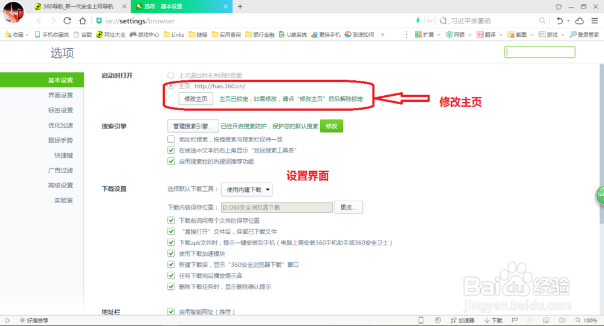The height and width of the screenshot is (326, 604).
Task: Click the page vertical scrollbar
Action: pos(602,144)
